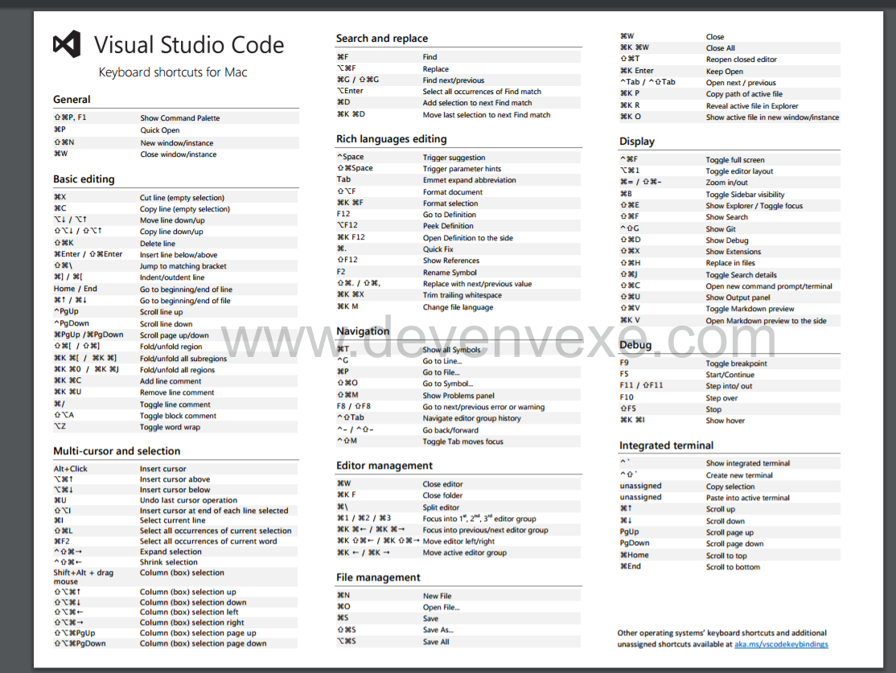Click 'Show Git' entry
The image size is (896, 673).
720,229
